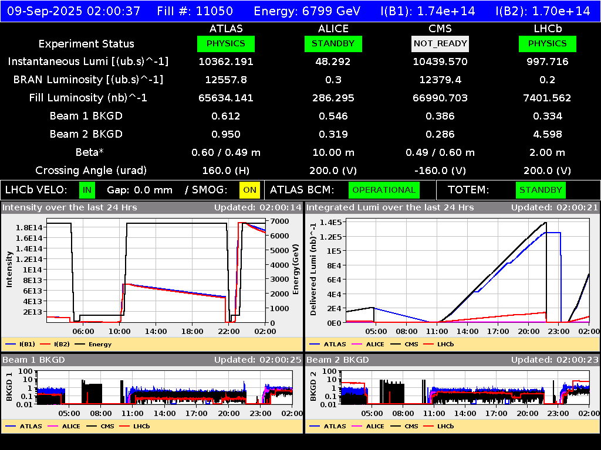
Task: Click the ALICE STANDBY status indicator
Action: [333, 43]
